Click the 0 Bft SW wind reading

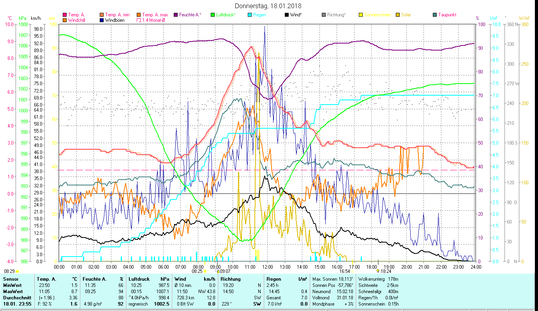[185, 304]
